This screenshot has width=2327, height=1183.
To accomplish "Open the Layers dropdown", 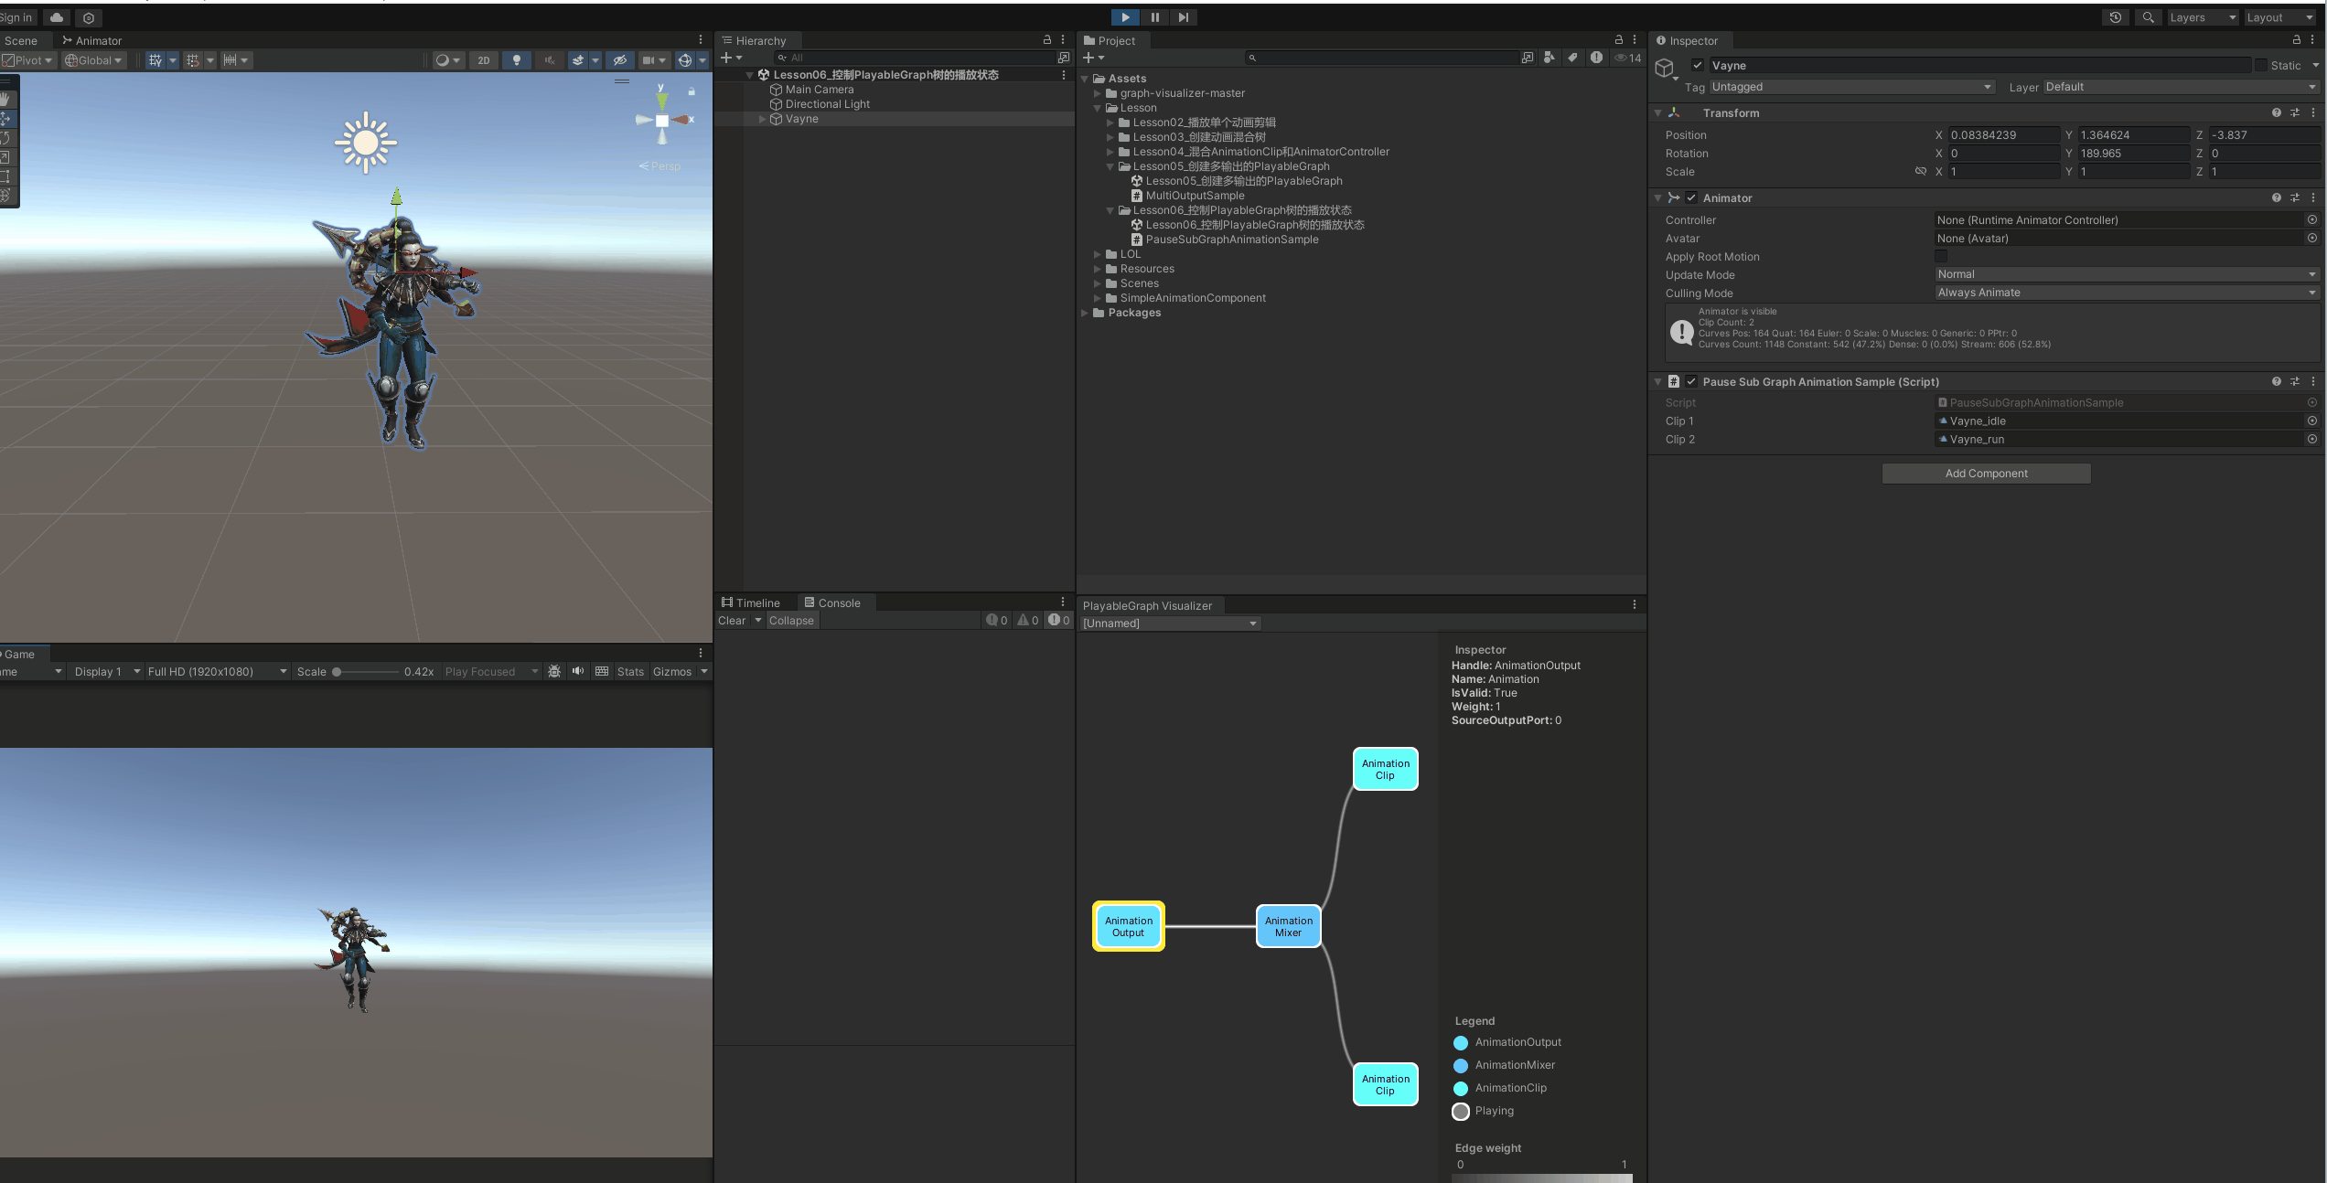I will [x=2203, y=17].
